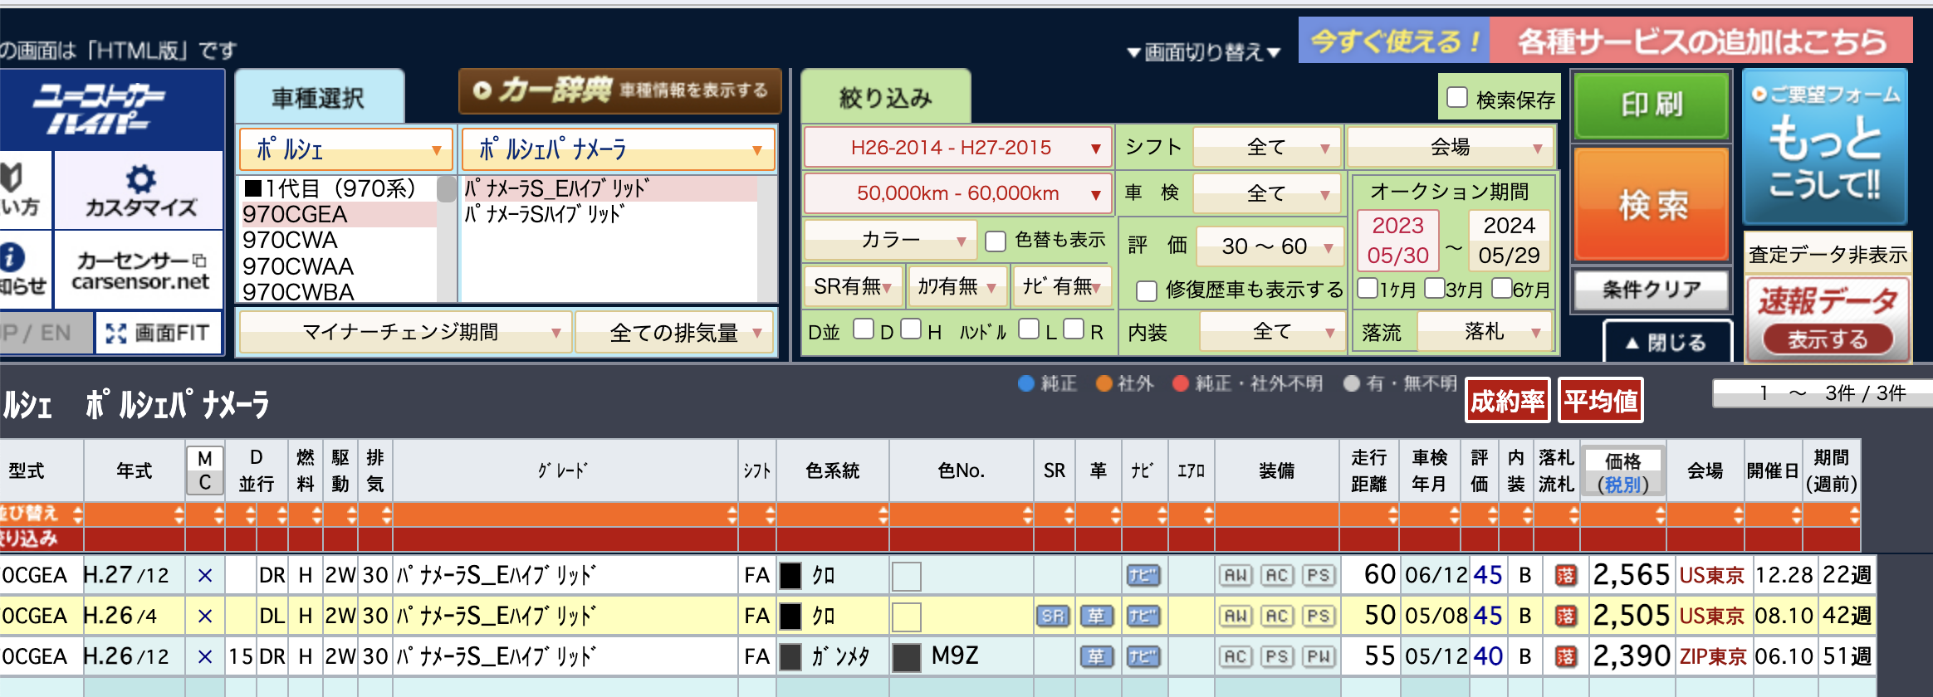The image size is (1933, 697).
Task: Open the マイナーチェンジ期間 dropdown
Action: [405, 333]
